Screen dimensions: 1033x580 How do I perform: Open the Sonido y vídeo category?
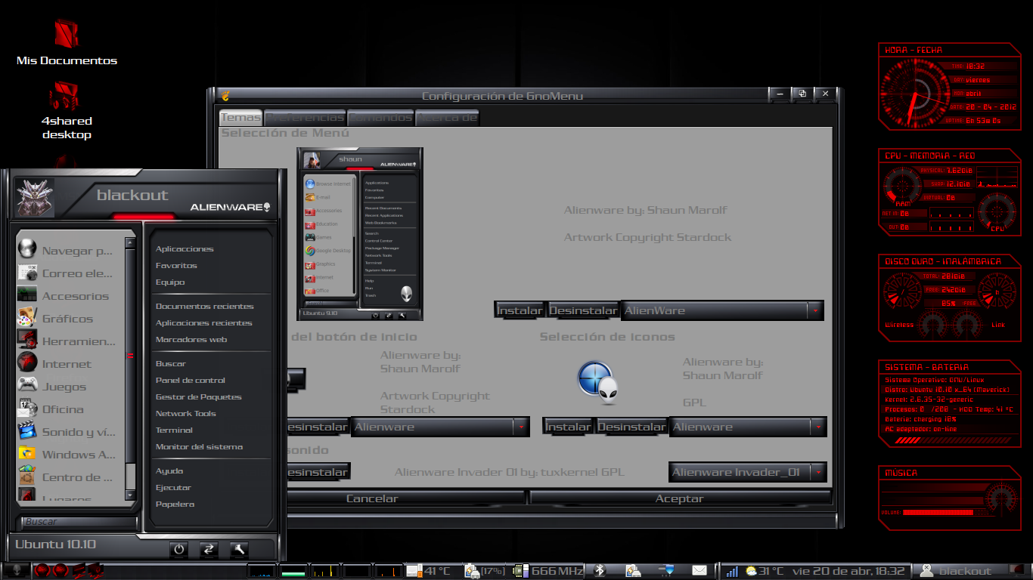click(x=66, y=432)
